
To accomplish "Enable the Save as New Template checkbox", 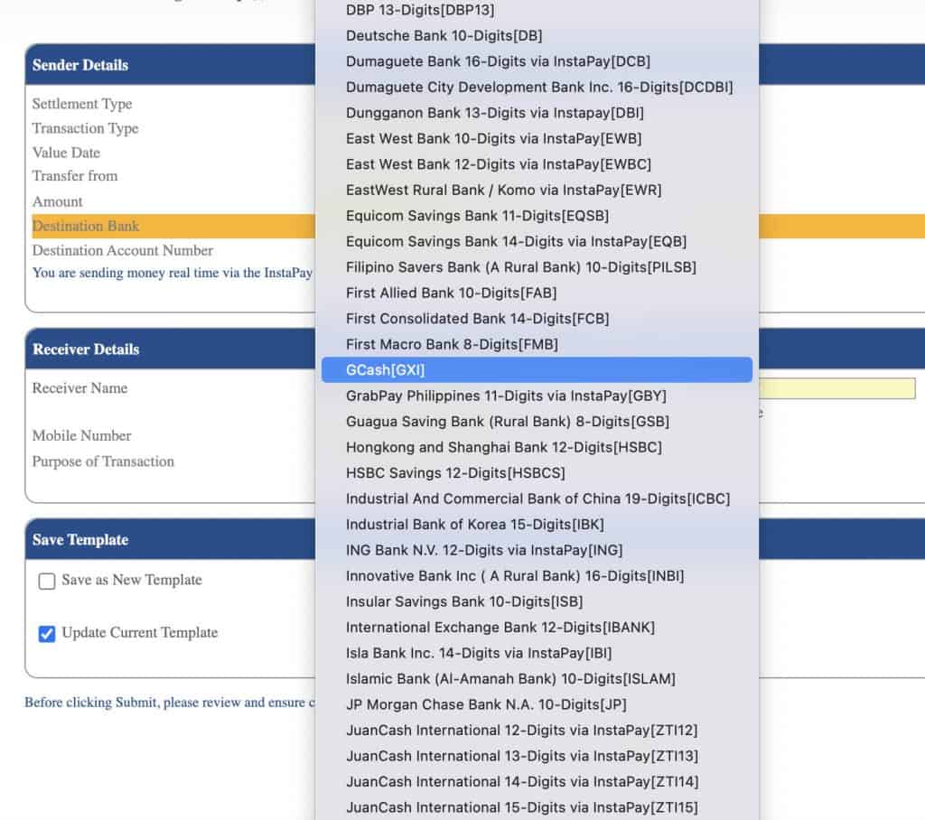I will [x=47, y=581].
